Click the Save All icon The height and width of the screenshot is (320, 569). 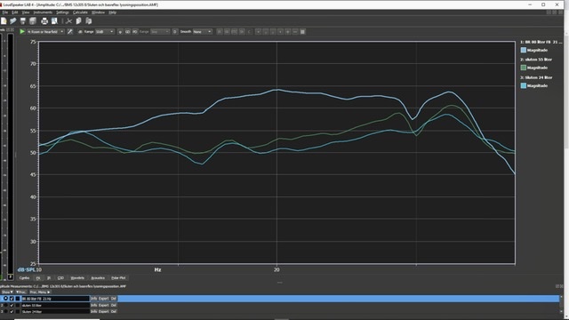pos(33,21)
